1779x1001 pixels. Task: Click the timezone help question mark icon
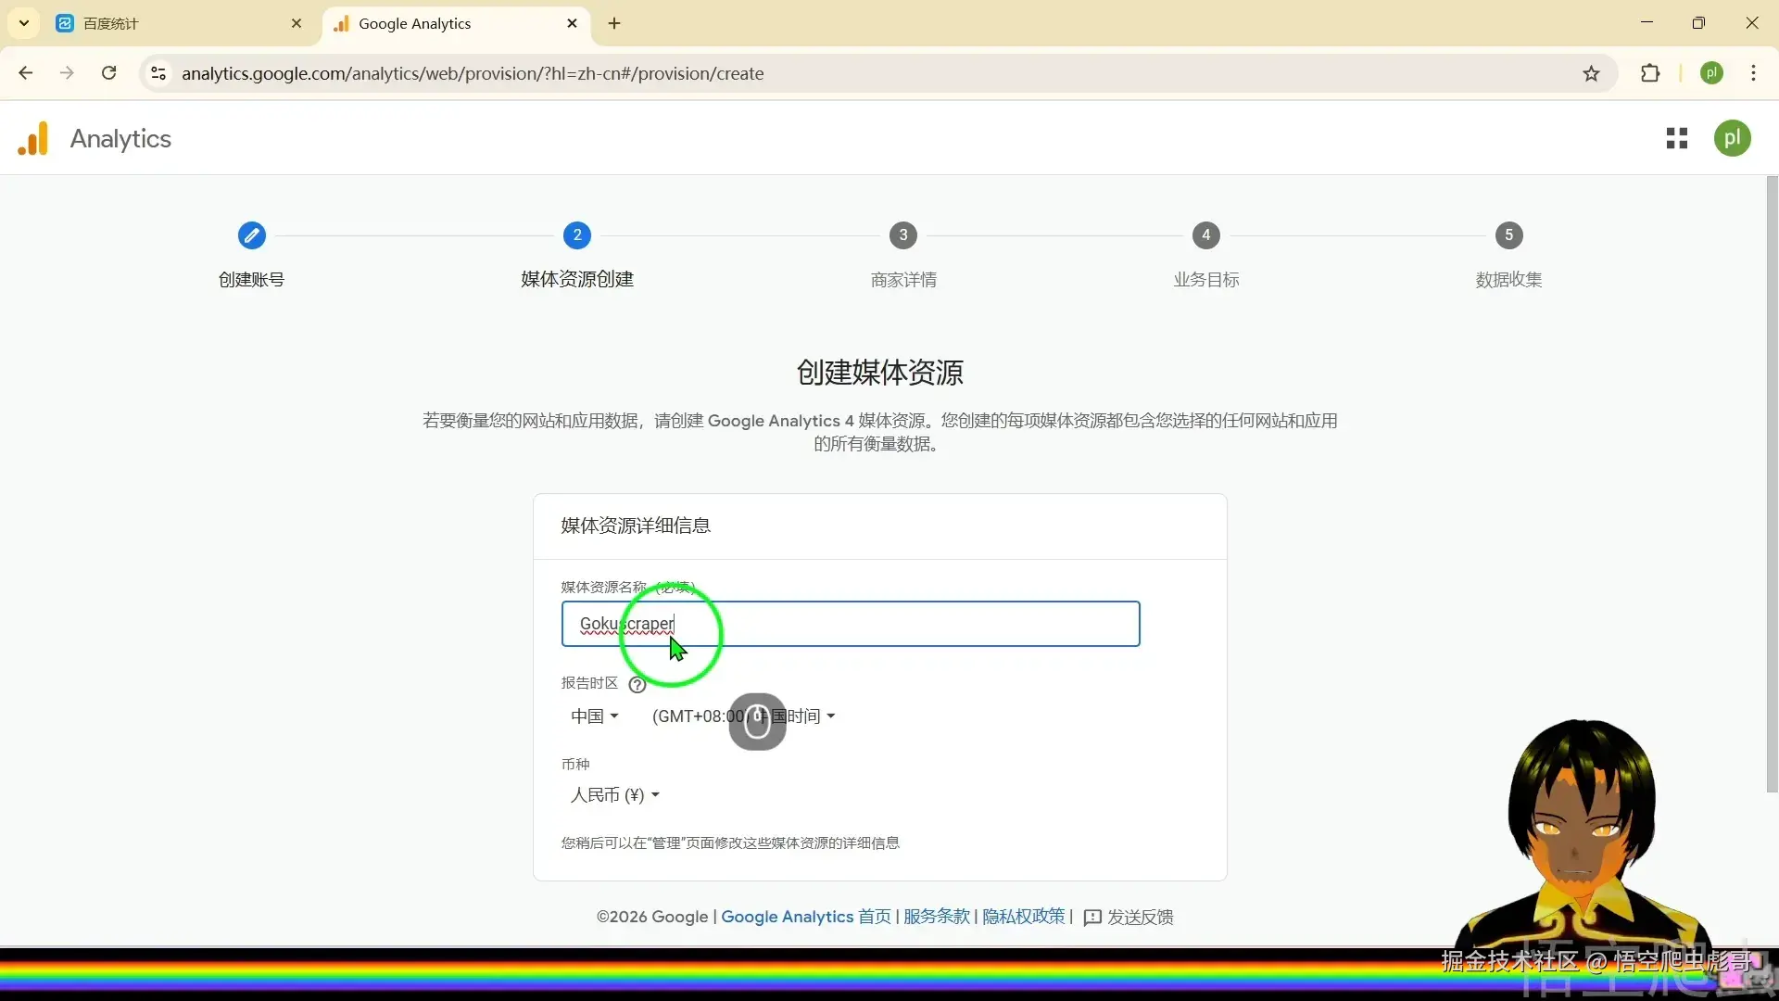tap(637, 685)
